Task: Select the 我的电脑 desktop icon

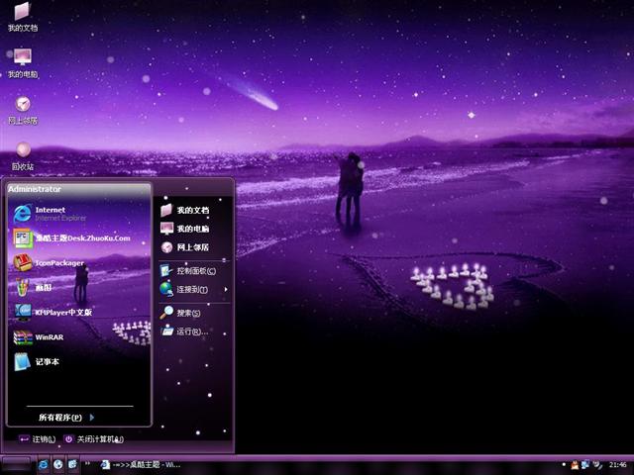Action: tap(23, 63)
